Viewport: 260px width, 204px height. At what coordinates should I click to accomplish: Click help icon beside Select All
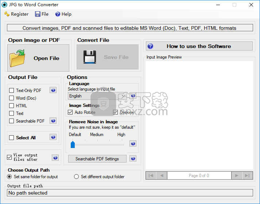53,137
